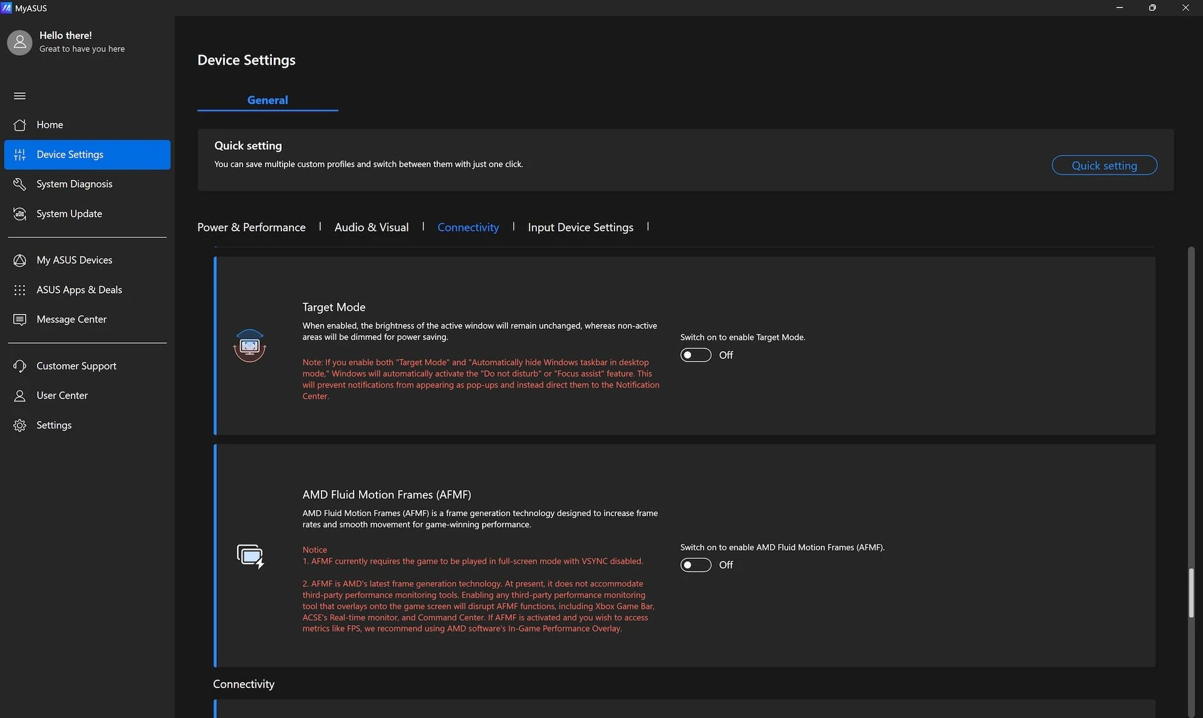Click the red 'Notice' label text
The width and height of the screenshot is (1203, 718).
point(315,549)
